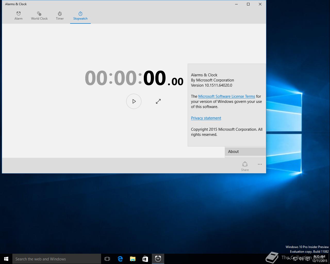The width and height of the screenshot is (330, 264).
Task: Open the Action Center notifications icon
Action: tap(308, 259)
